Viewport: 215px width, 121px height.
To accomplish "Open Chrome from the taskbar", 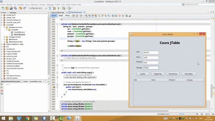I will click(28, 118).
